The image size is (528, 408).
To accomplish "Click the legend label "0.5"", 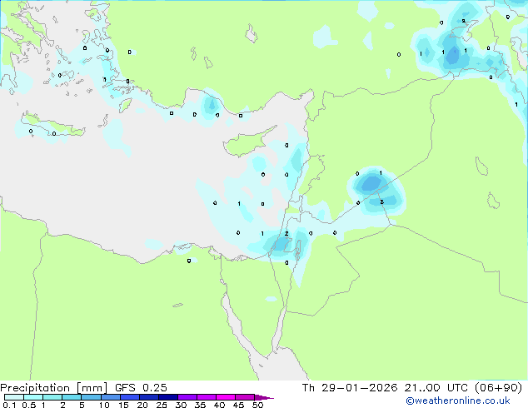I will point(29,405).
